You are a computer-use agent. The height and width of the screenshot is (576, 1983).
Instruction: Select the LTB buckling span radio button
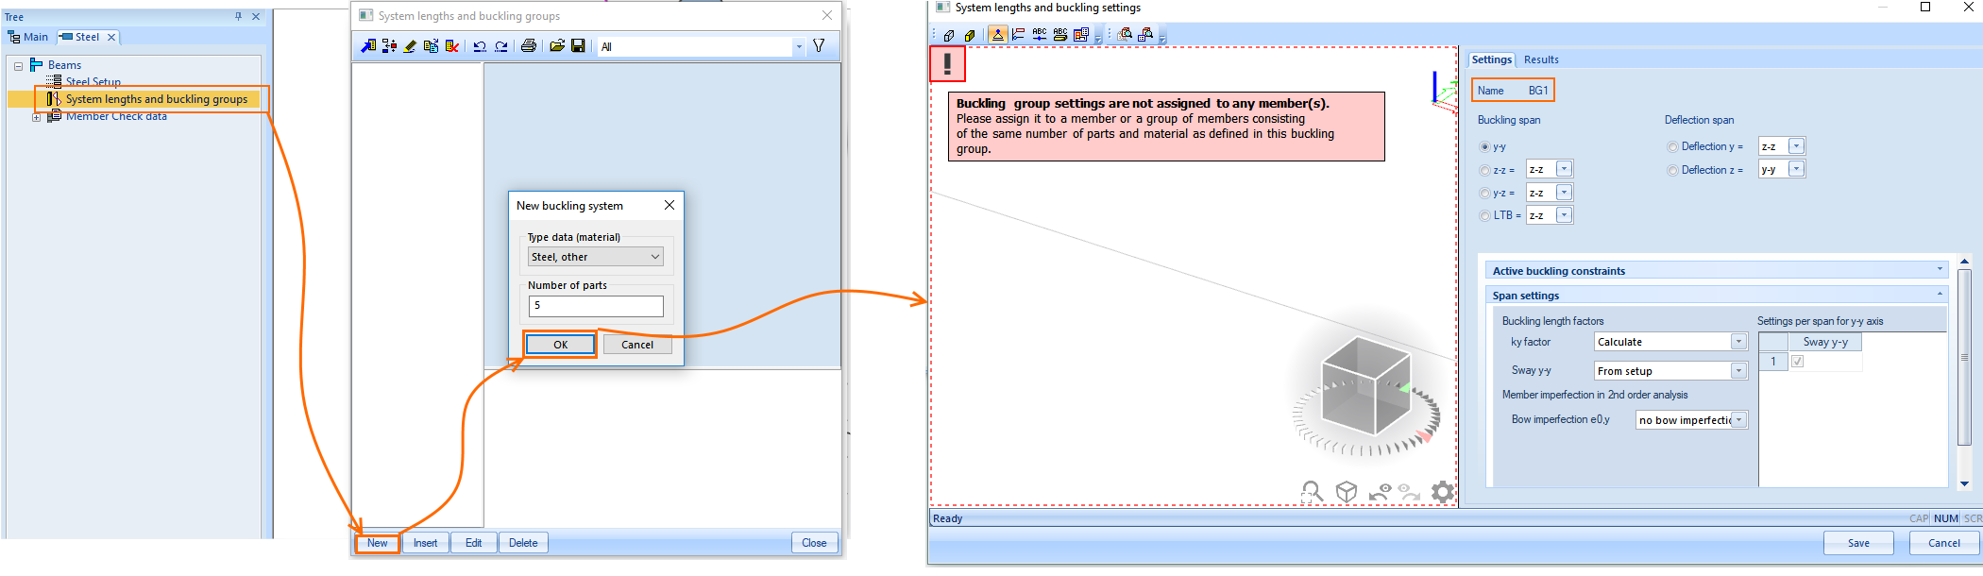pyautogui.click(x=1484, y=215)
